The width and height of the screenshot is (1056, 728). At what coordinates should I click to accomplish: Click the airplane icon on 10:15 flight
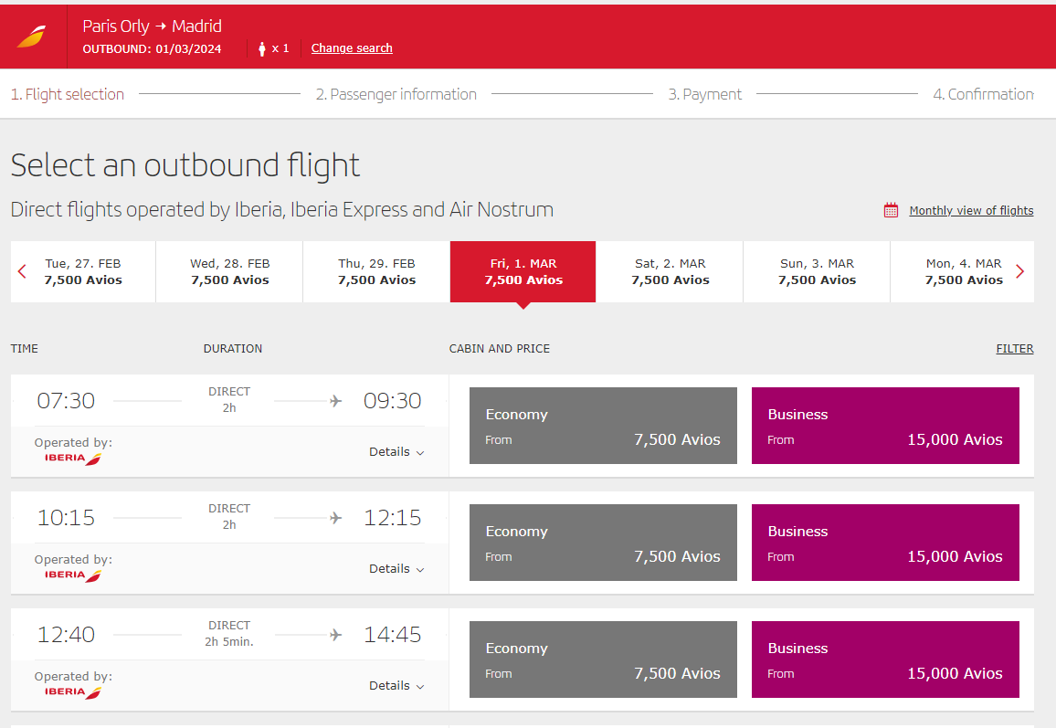point(335,518)
